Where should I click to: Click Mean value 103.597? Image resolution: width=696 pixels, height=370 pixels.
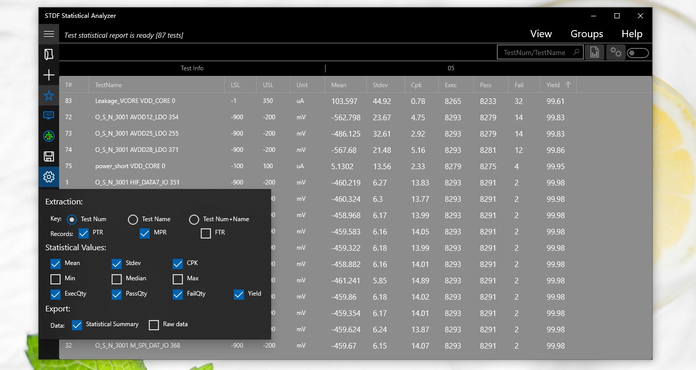click(x=344, y=101)
